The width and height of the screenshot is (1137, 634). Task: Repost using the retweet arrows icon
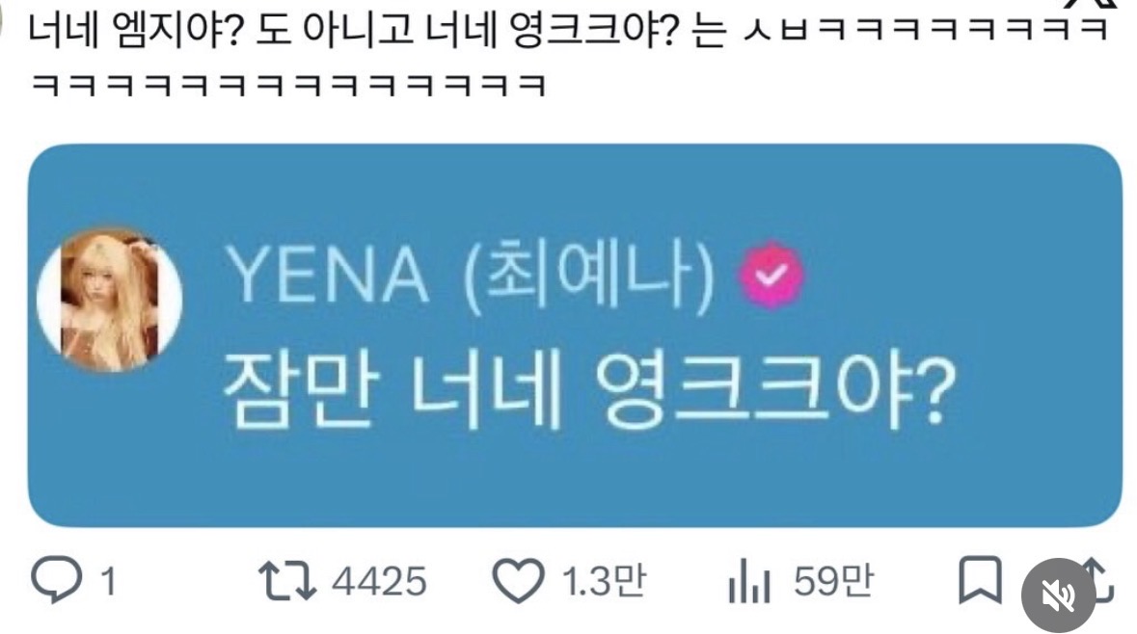(287, 581)
